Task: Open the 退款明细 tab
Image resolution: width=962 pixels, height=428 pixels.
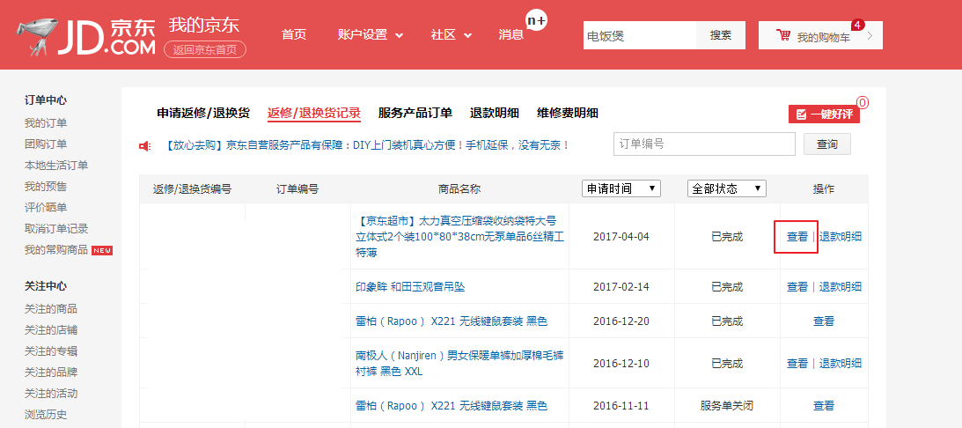Action: [x=495, y=113]
